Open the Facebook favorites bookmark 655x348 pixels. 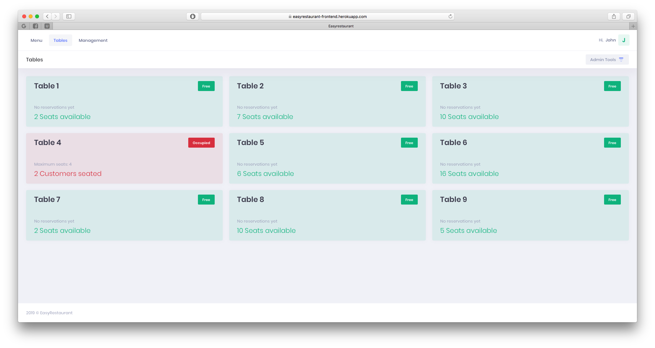pos(35,26)
